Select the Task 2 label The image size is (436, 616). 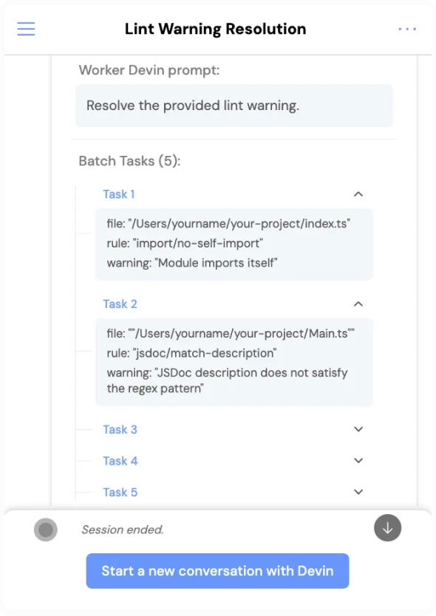(120, 304)
